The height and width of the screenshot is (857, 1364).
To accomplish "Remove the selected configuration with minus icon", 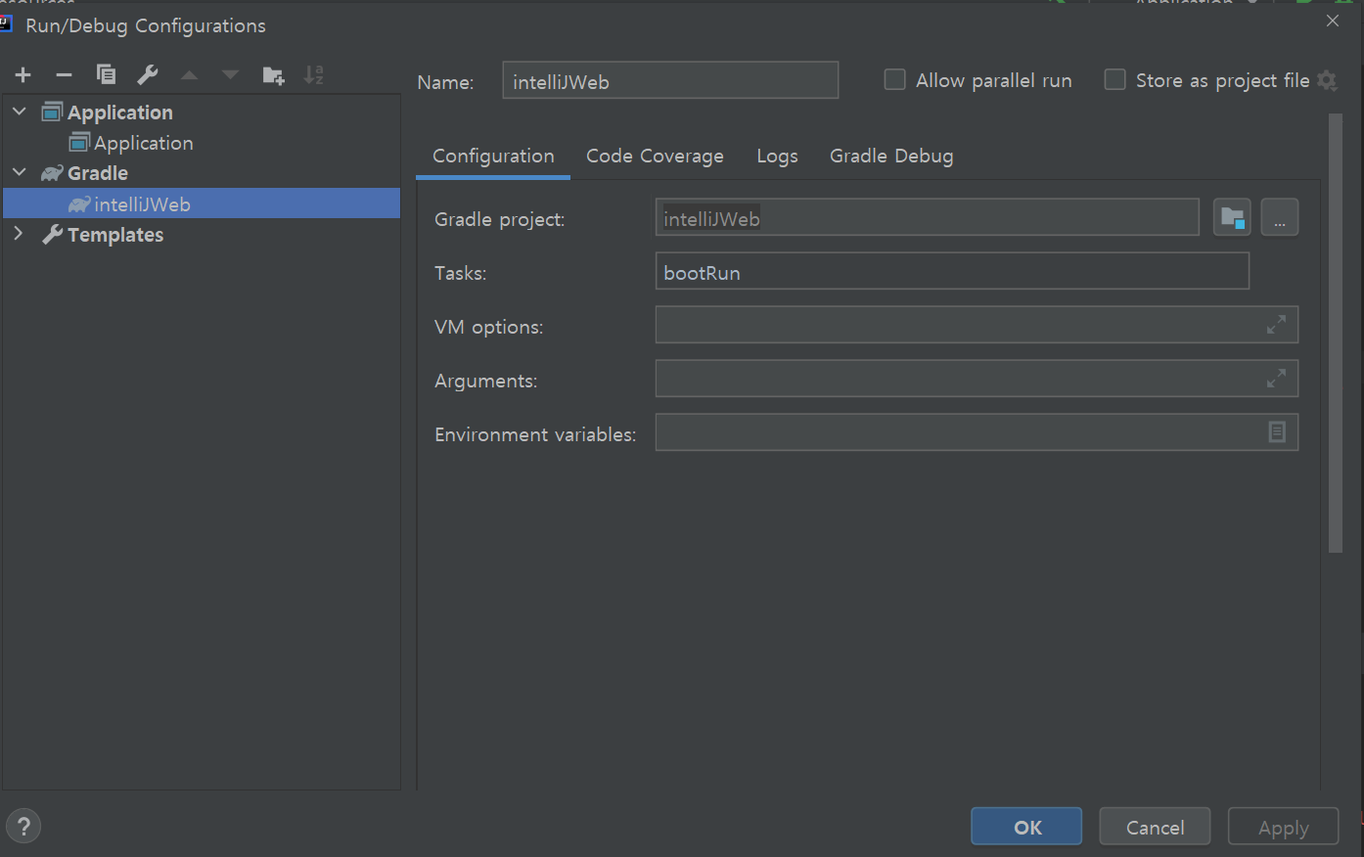I will click(64, 75).
